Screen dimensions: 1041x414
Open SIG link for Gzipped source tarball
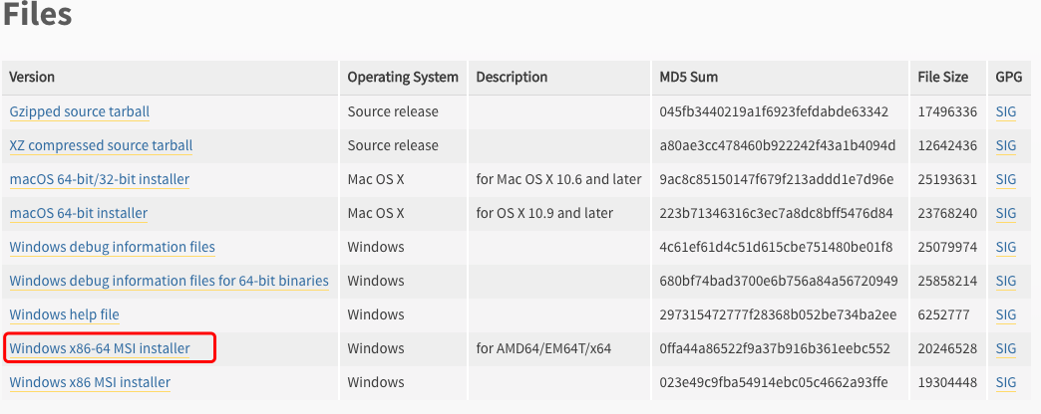coord(1005,111)
